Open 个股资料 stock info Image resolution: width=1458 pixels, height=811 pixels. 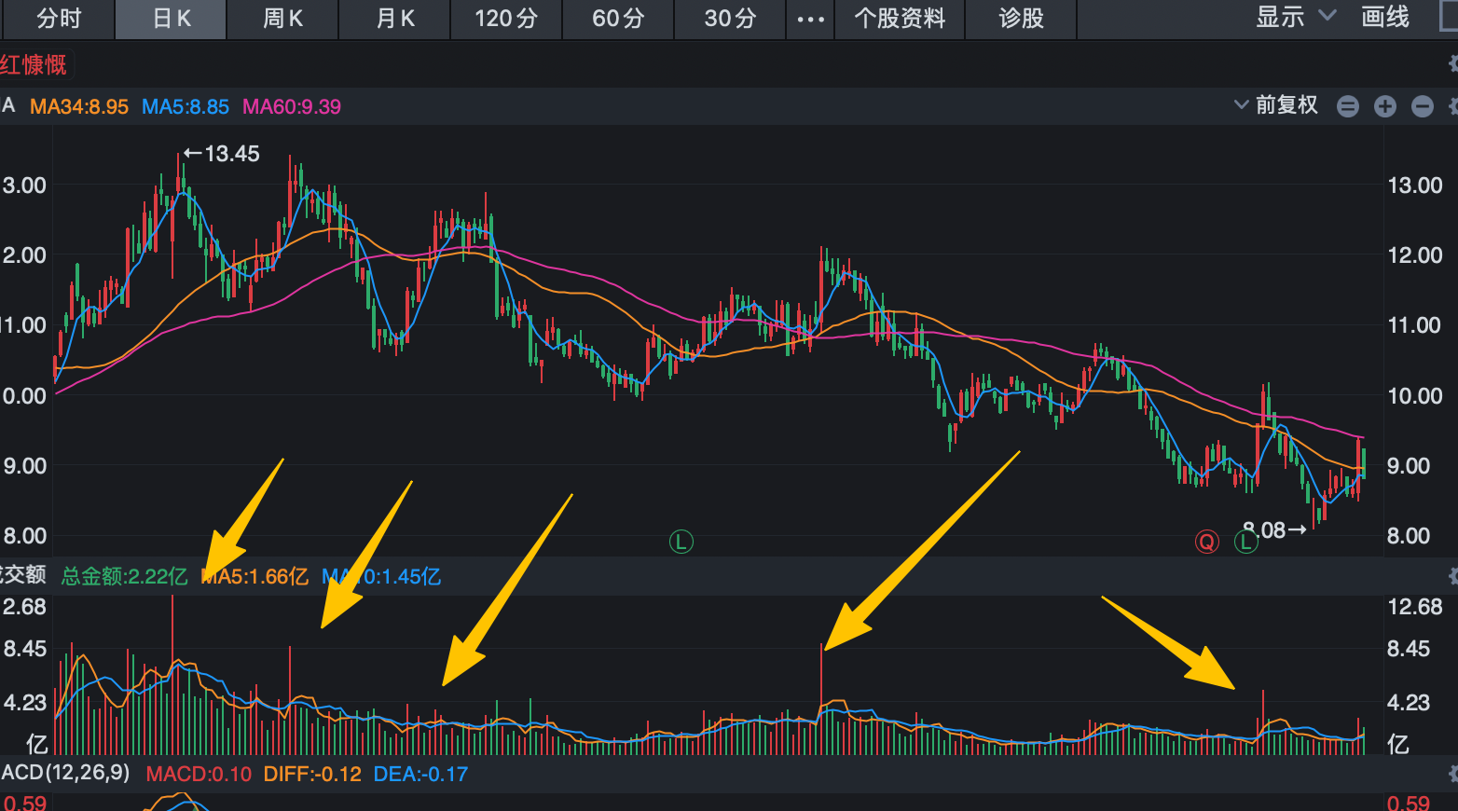click(x=900, y=19)
